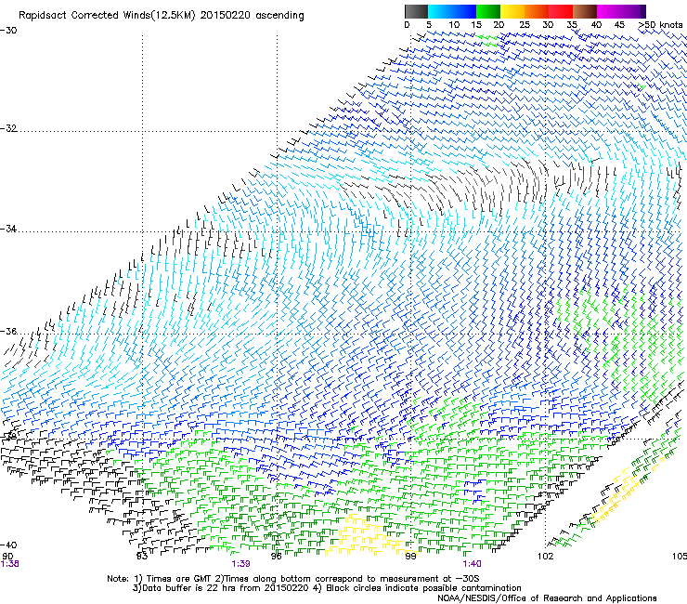Click the '93' longitude axis label
Viewport: 687px width, 604px height.
pyautogui.click(x=142, y=557)
